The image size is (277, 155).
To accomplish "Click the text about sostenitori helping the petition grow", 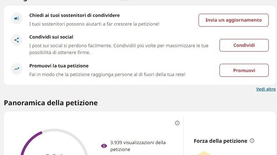I will 94,24.
